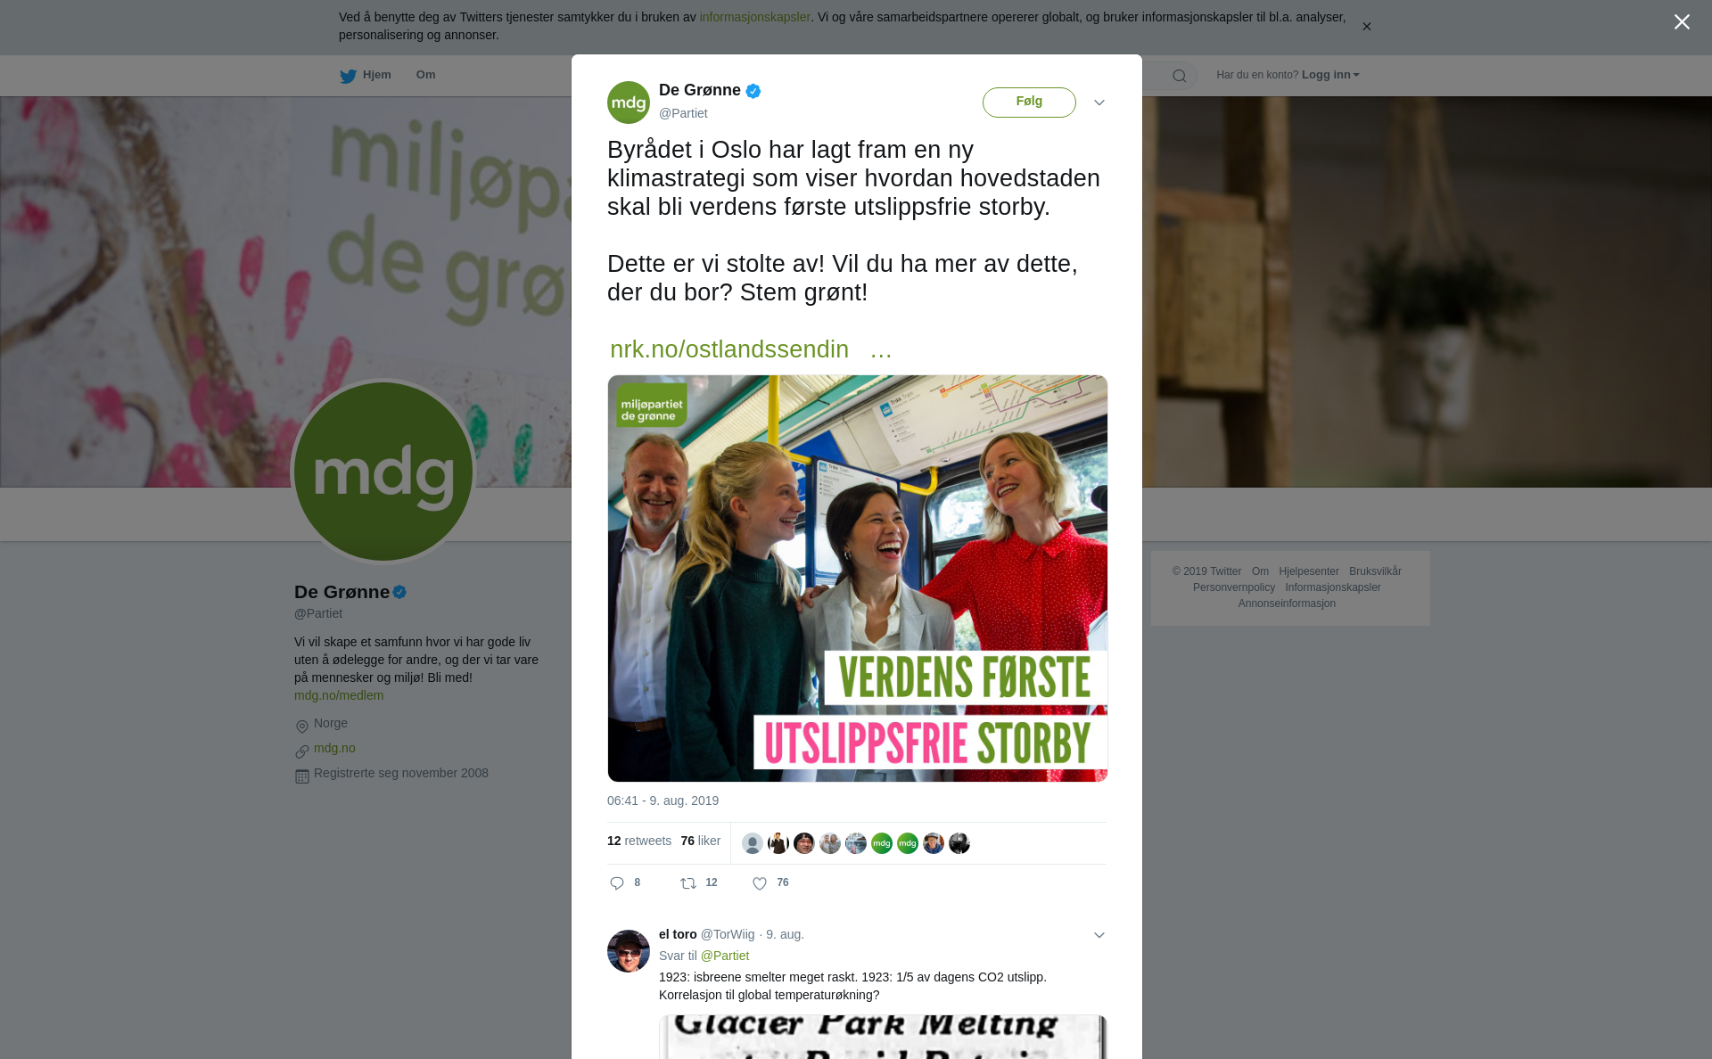This screenshot has width=1712, height=1059.
Task: Click el toro's profile avatar
Action: 629,951
